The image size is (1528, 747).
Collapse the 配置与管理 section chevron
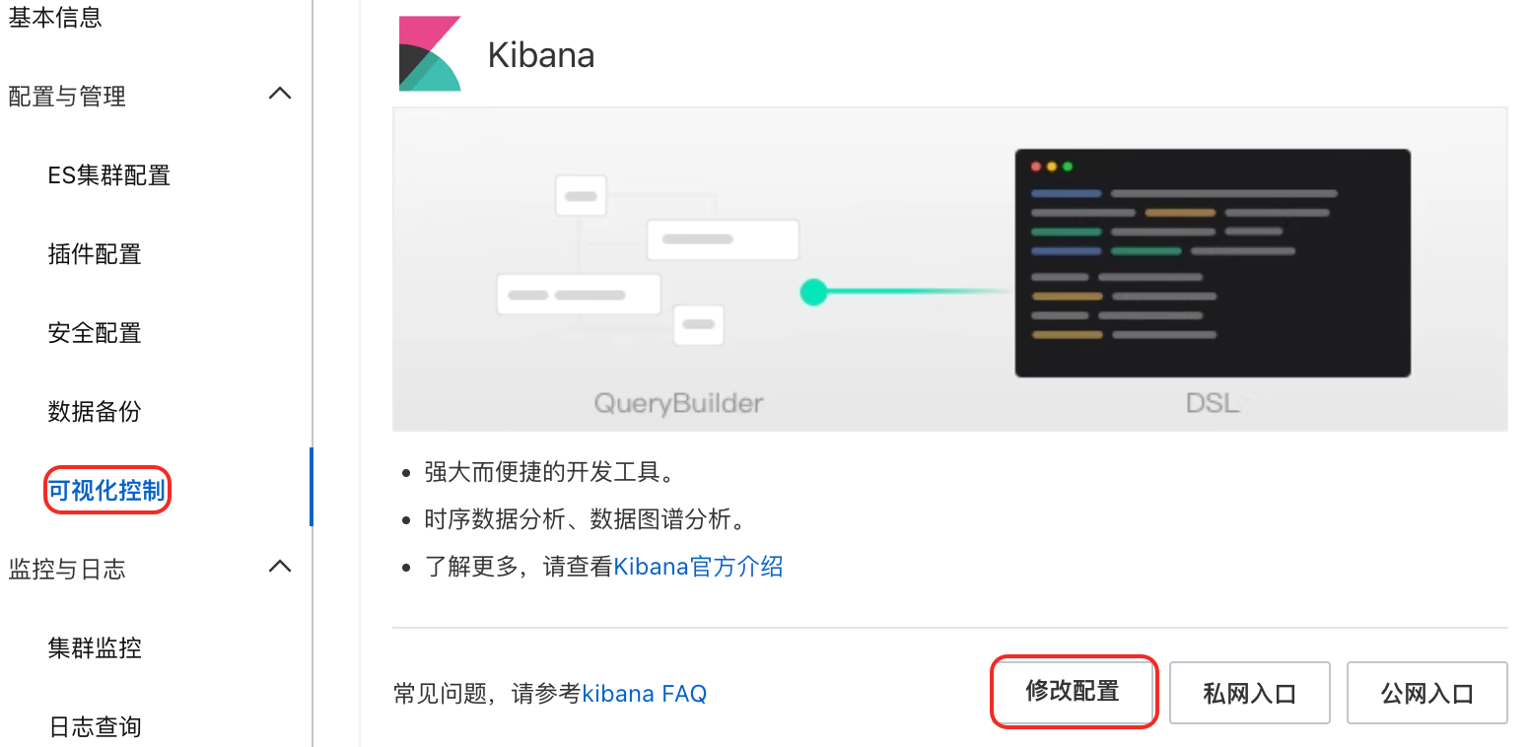click(281, 95)
